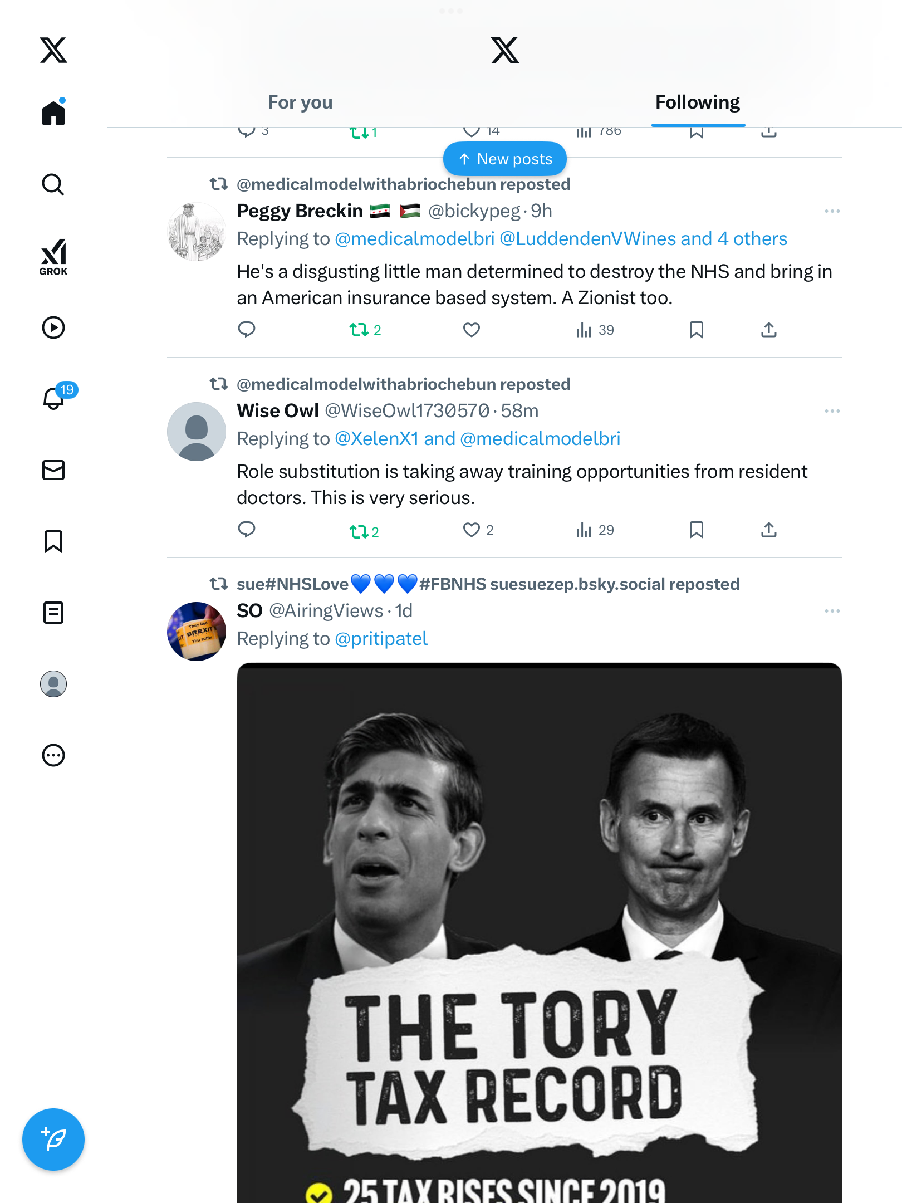Click the New posts pill button
This screenshot has height=1203, width=902.
click(x=505, y=159)
